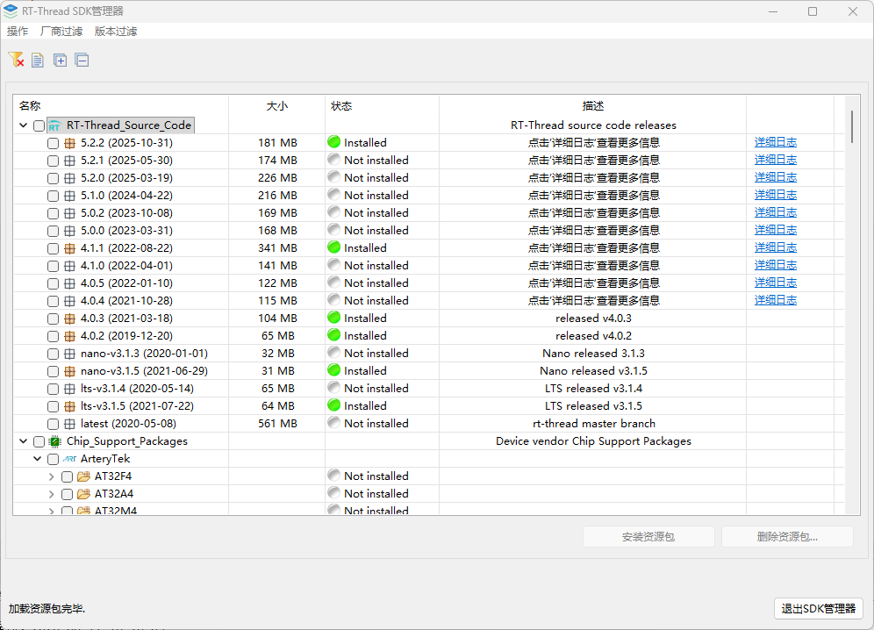874x630 pixels.
Task: Tick the ArteryTek checkbox
Action: coord(53,460)
